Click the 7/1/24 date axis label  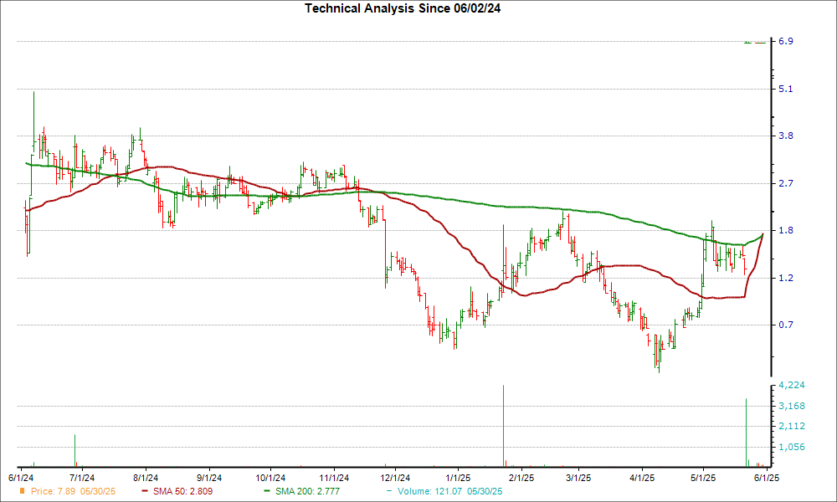(x=82, y=478)
